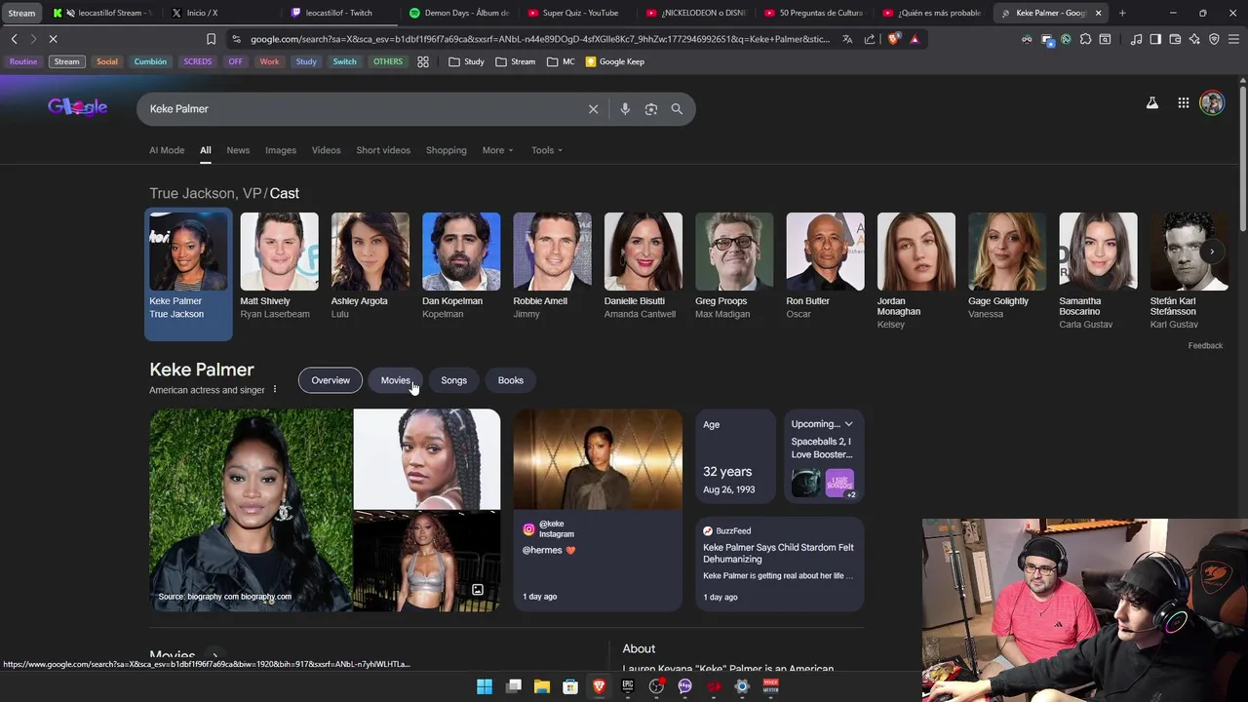This screenshot has height=702, width=1248.
Task: Send Feedback on the cast carousel
Action: tap(1205, 345)
